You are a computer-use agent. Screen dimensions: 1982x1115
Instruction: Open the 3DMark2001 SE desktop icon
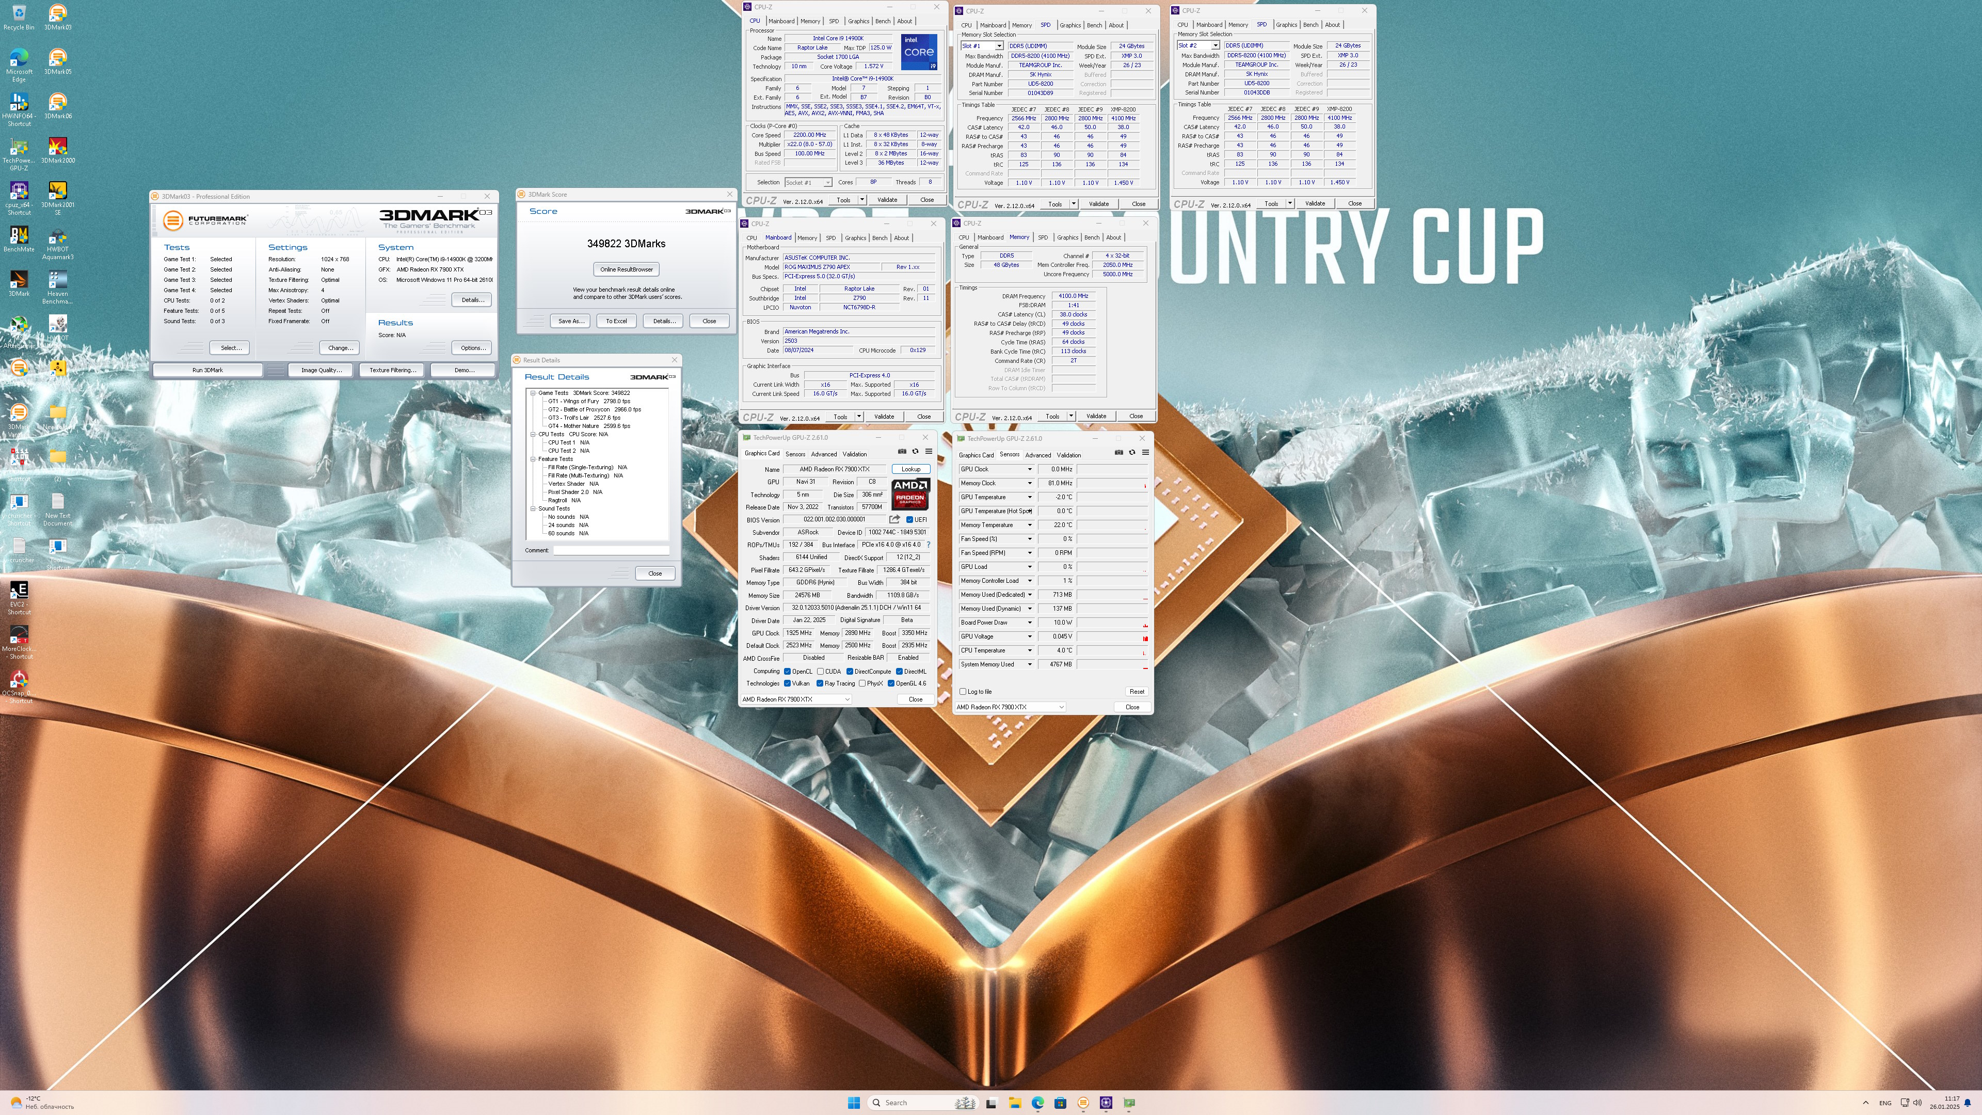(58, 199)
